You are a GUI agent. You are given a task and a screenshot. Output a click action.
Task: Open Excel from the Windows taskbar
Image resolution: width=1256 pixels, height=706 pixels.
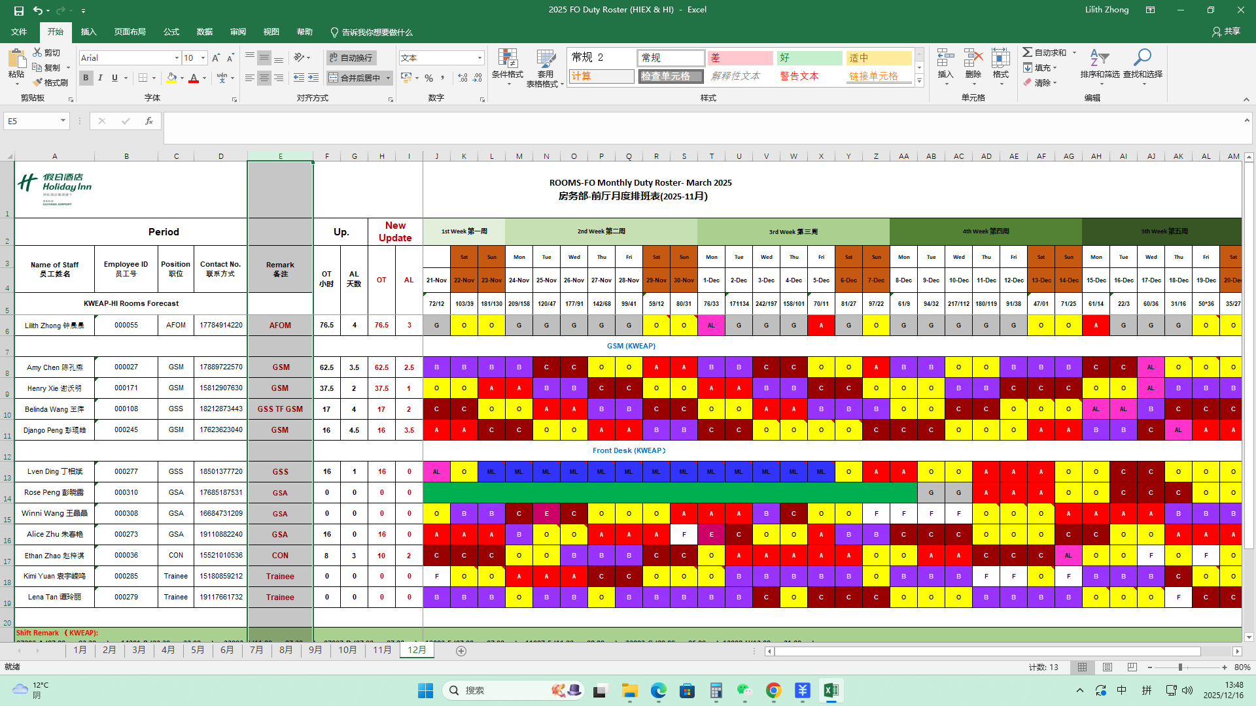point(831,690)
